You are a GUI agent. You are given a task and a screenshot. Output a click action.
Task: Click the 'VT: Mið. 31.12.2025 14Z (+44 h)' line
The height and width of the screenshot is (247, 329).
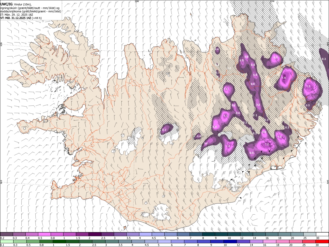pos(21,18)
